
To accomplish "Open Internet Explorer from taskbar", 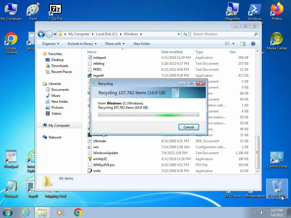I will 25,212.
